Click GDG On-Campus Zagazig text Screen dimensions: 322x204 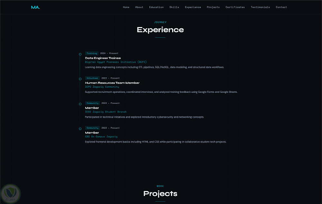coord(101,137)
